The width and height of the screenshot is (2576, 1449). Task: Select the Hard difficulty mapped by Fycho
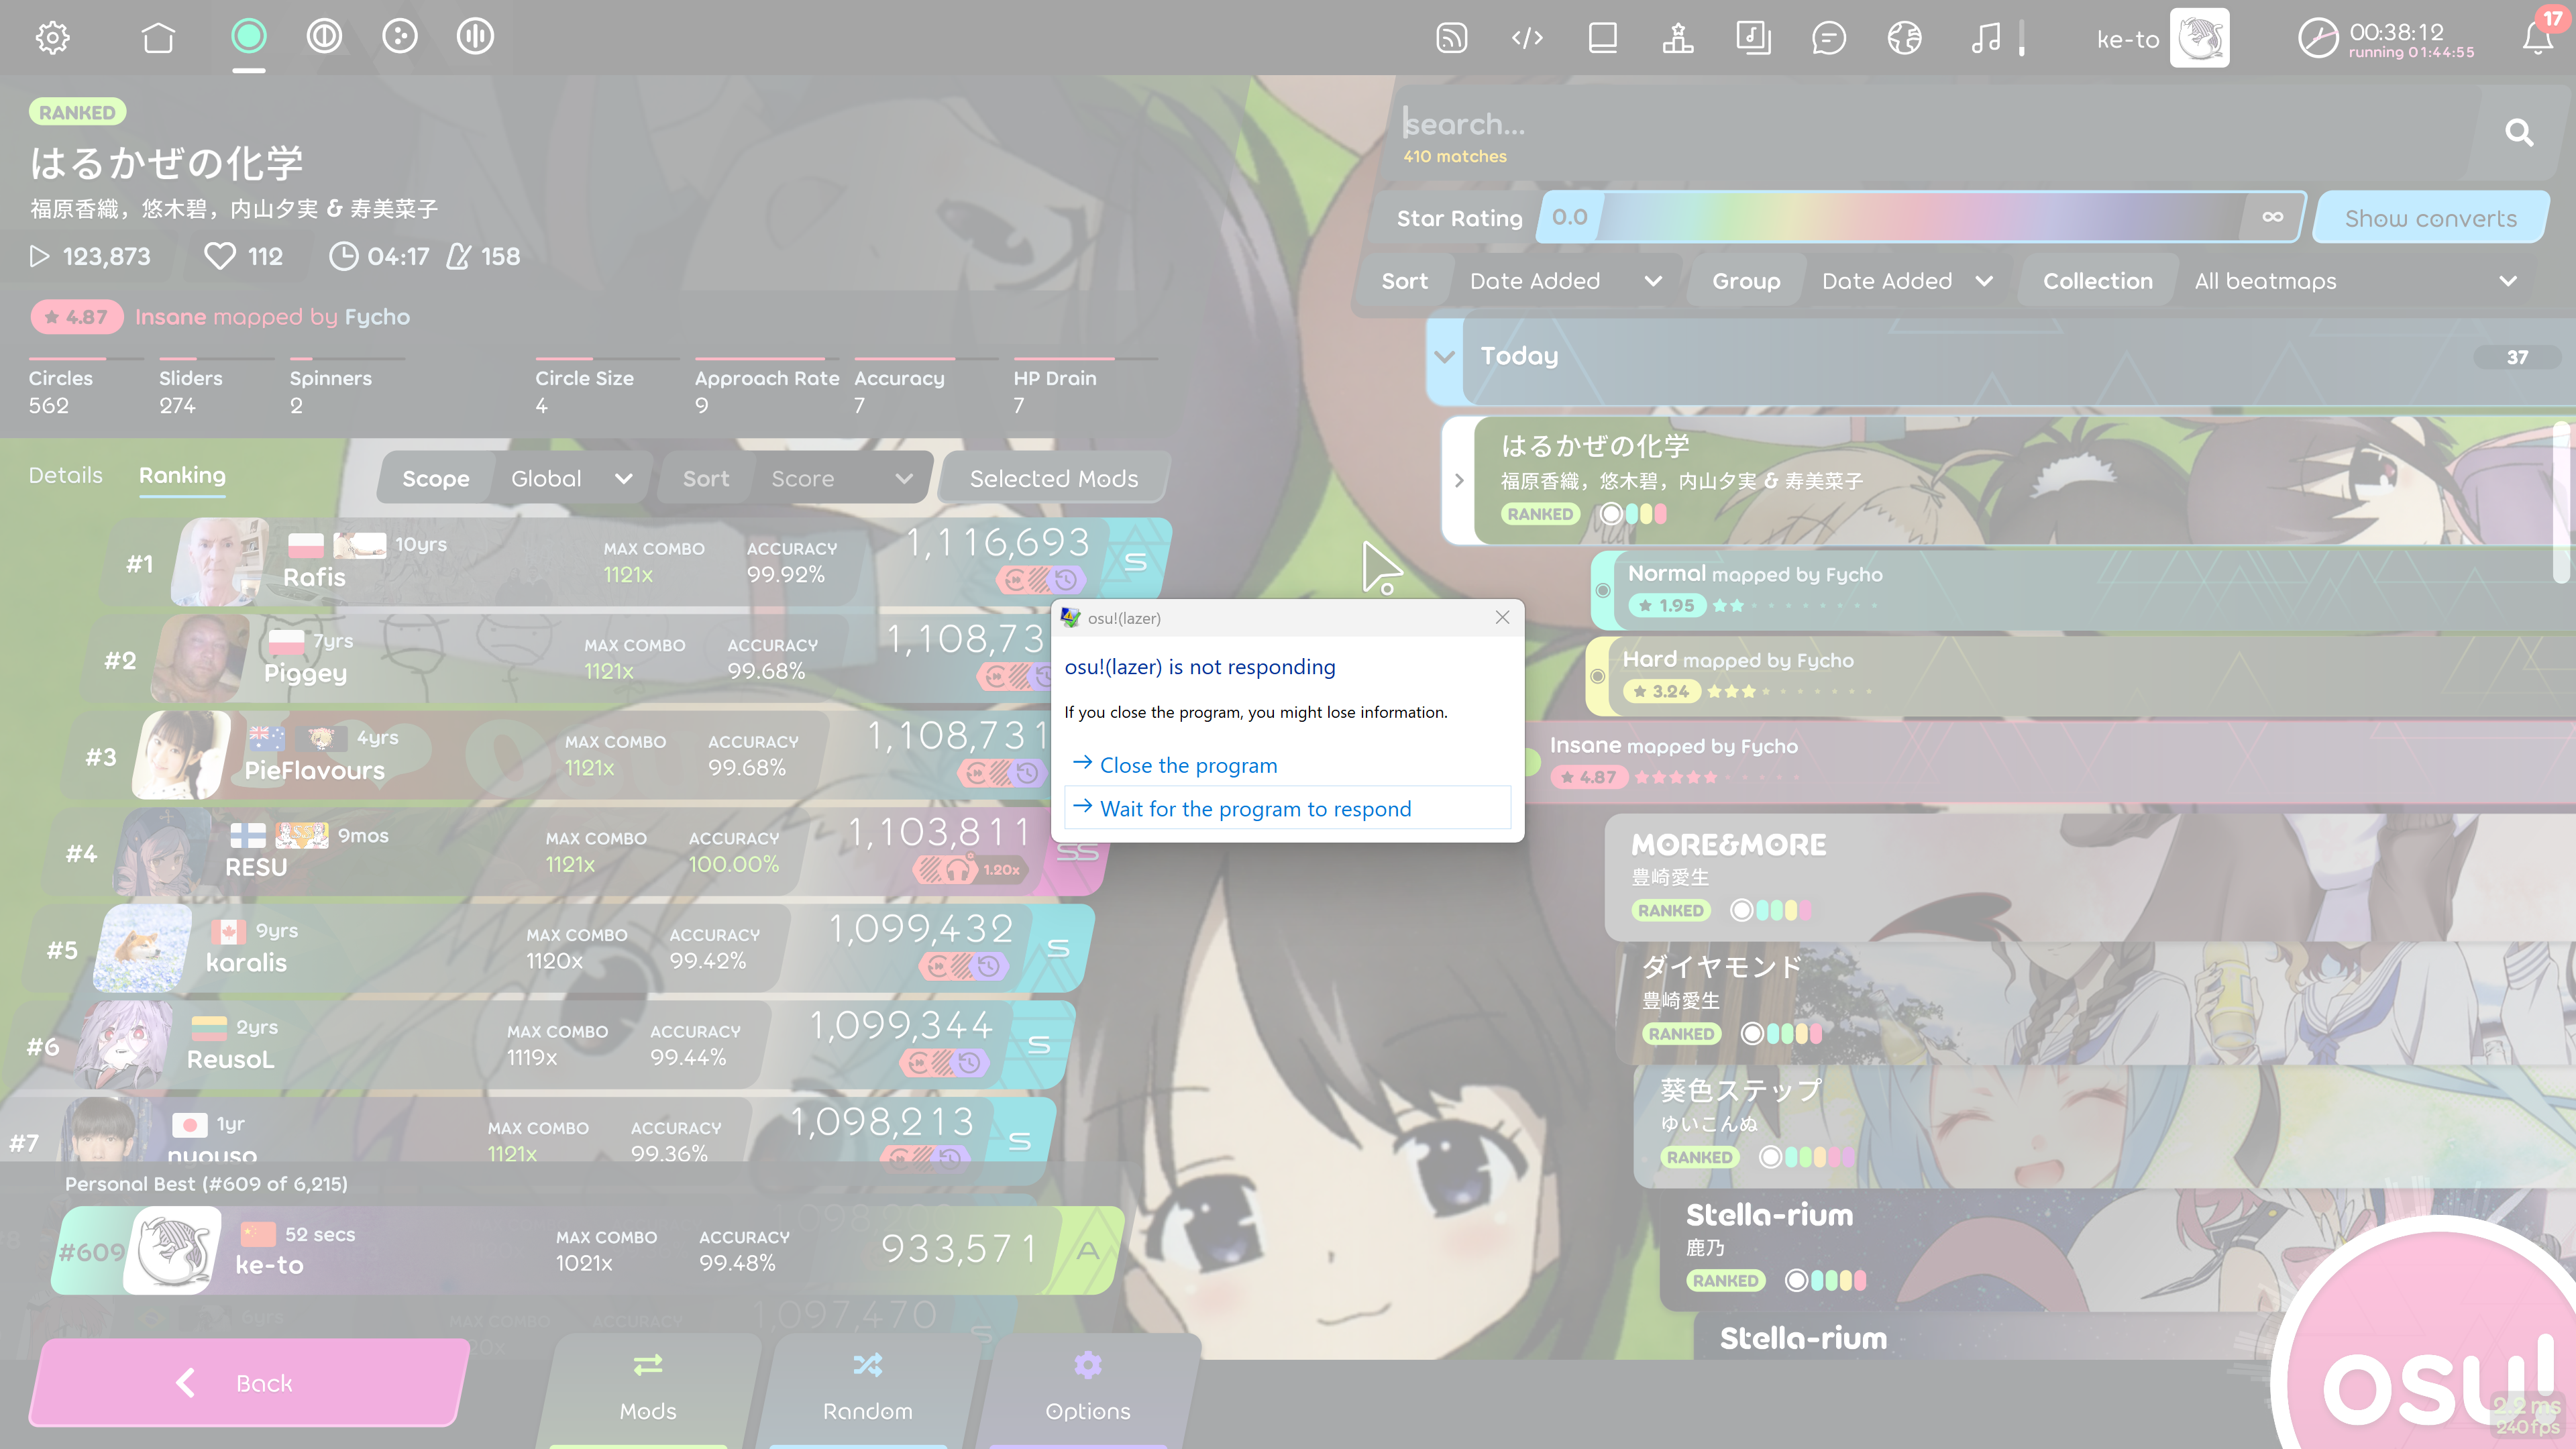point(2080,676)
